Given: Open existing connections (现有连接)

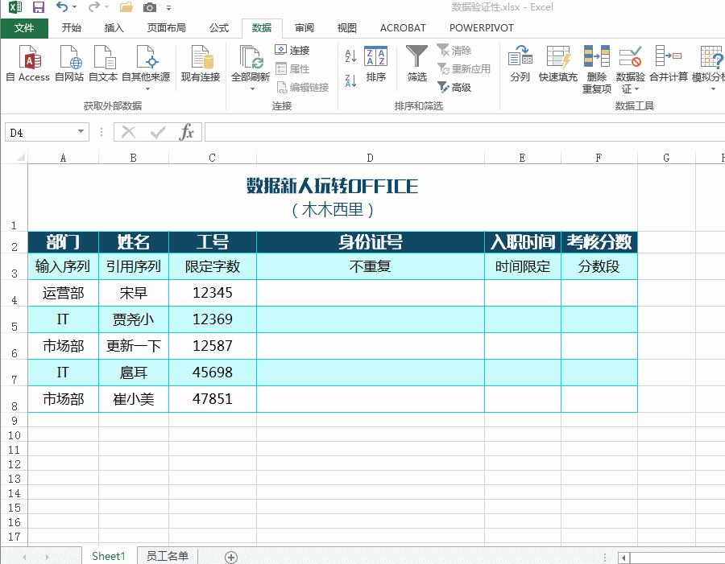Looking at the screenshot, I should (201, 64).
